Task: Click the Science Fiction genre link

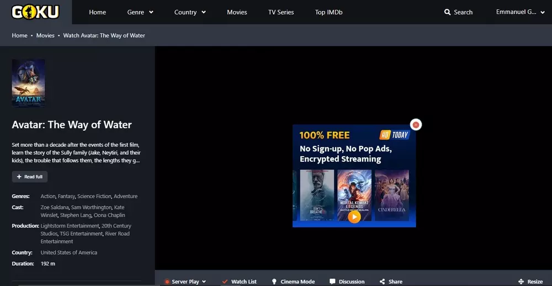Action: (94, 196)
